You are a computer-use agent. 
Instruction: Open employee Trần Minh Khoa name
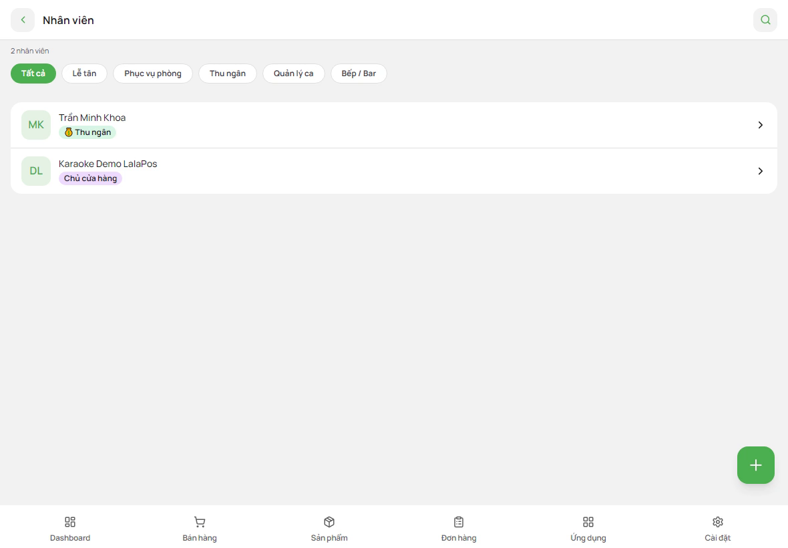[92, 118]
